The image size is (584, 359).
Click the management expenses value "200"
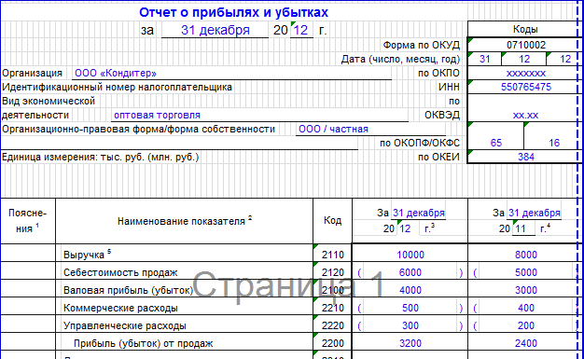click(x=526, y=325)
